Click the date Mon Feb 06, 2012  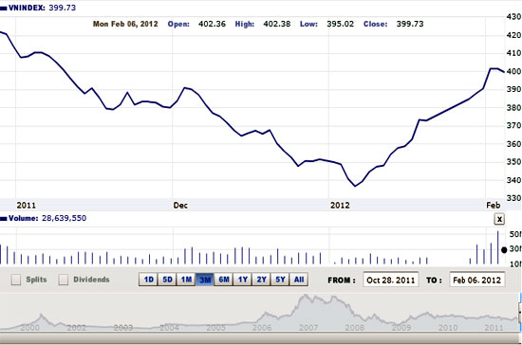125,24
